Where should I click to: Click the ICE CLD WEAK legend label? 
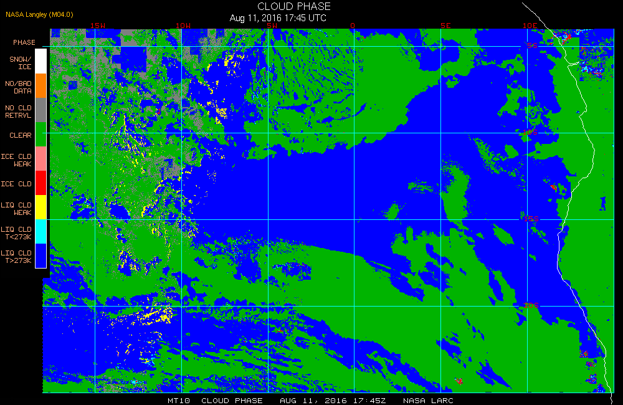16,160
